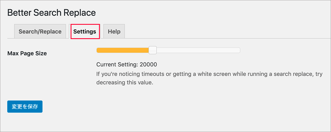This screenshot has width=331, height=132.
Task: Click the word "Size" in the setting label
Action: pos(41,53)
